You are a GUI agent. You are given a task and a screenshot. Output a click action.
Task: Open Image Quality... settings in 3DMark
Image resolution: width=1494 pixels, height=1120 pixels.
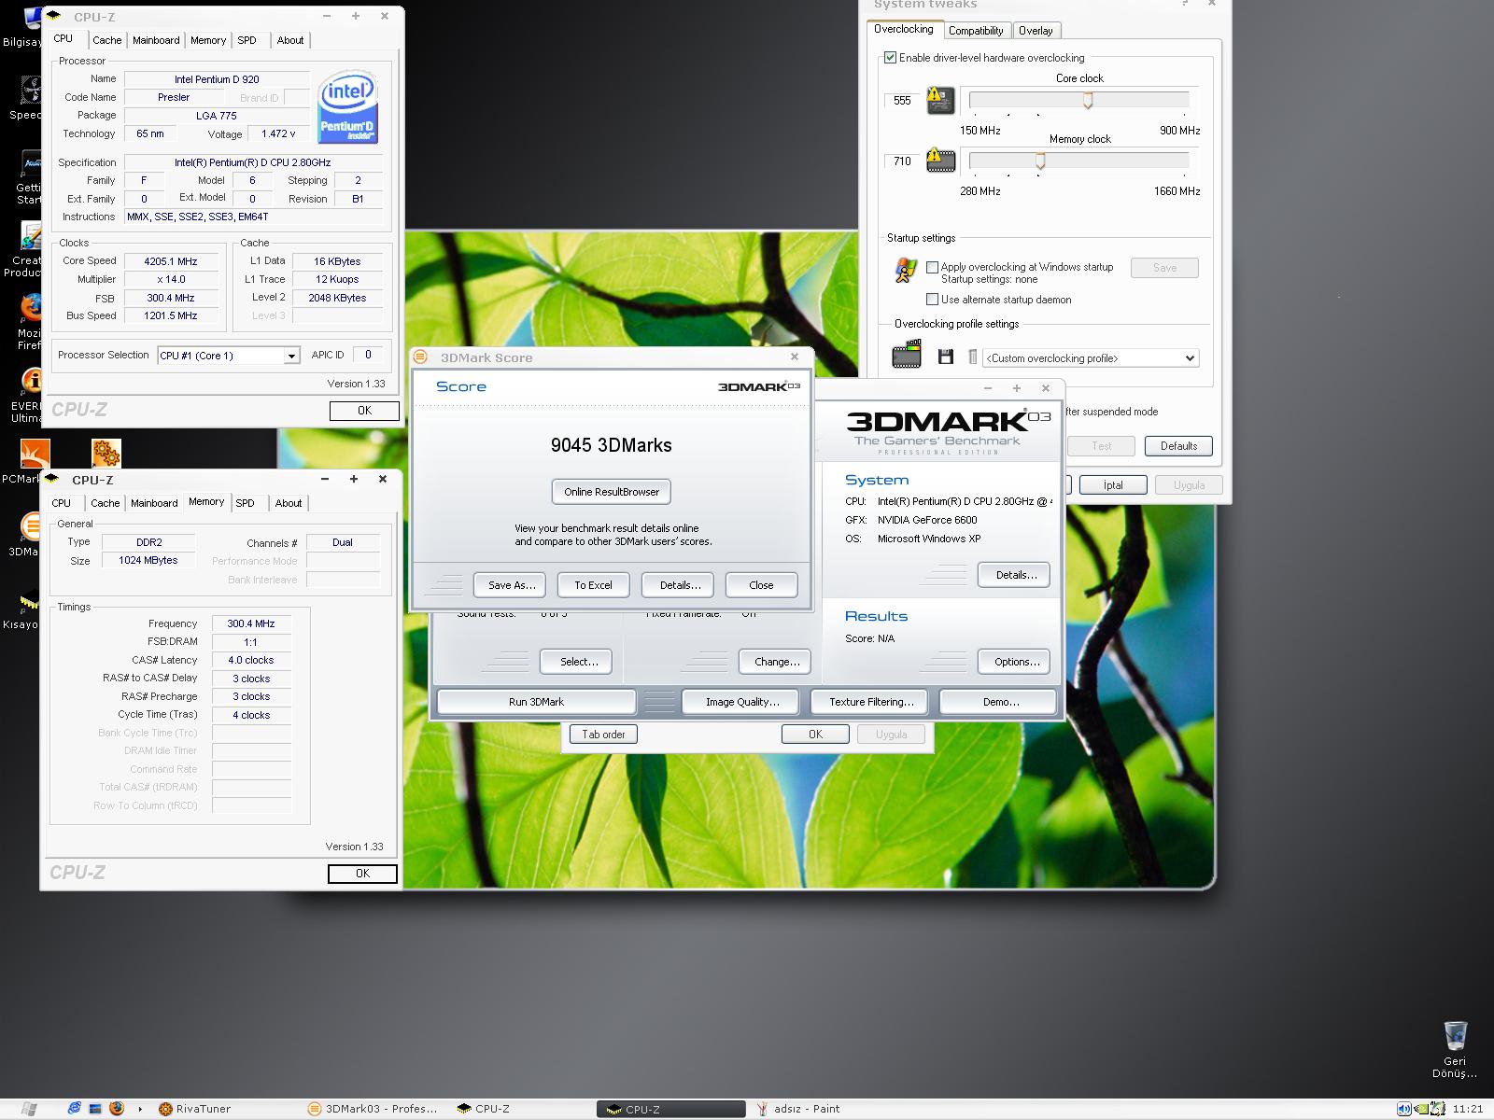[x=742, y=702]
